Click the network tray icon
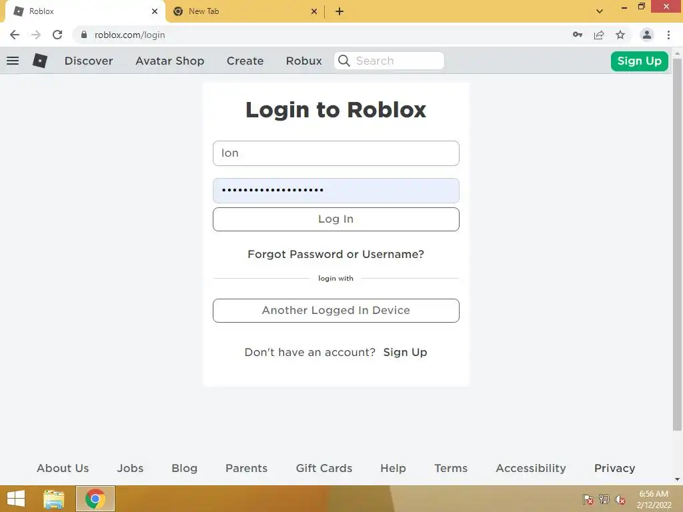The height and width of the screenshot is (512, 683). (x=604, y=499)
